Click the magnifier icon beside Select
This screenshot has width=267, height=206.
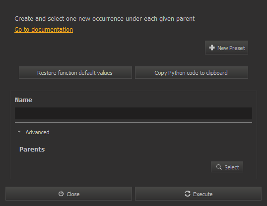[x=219, y=167]
